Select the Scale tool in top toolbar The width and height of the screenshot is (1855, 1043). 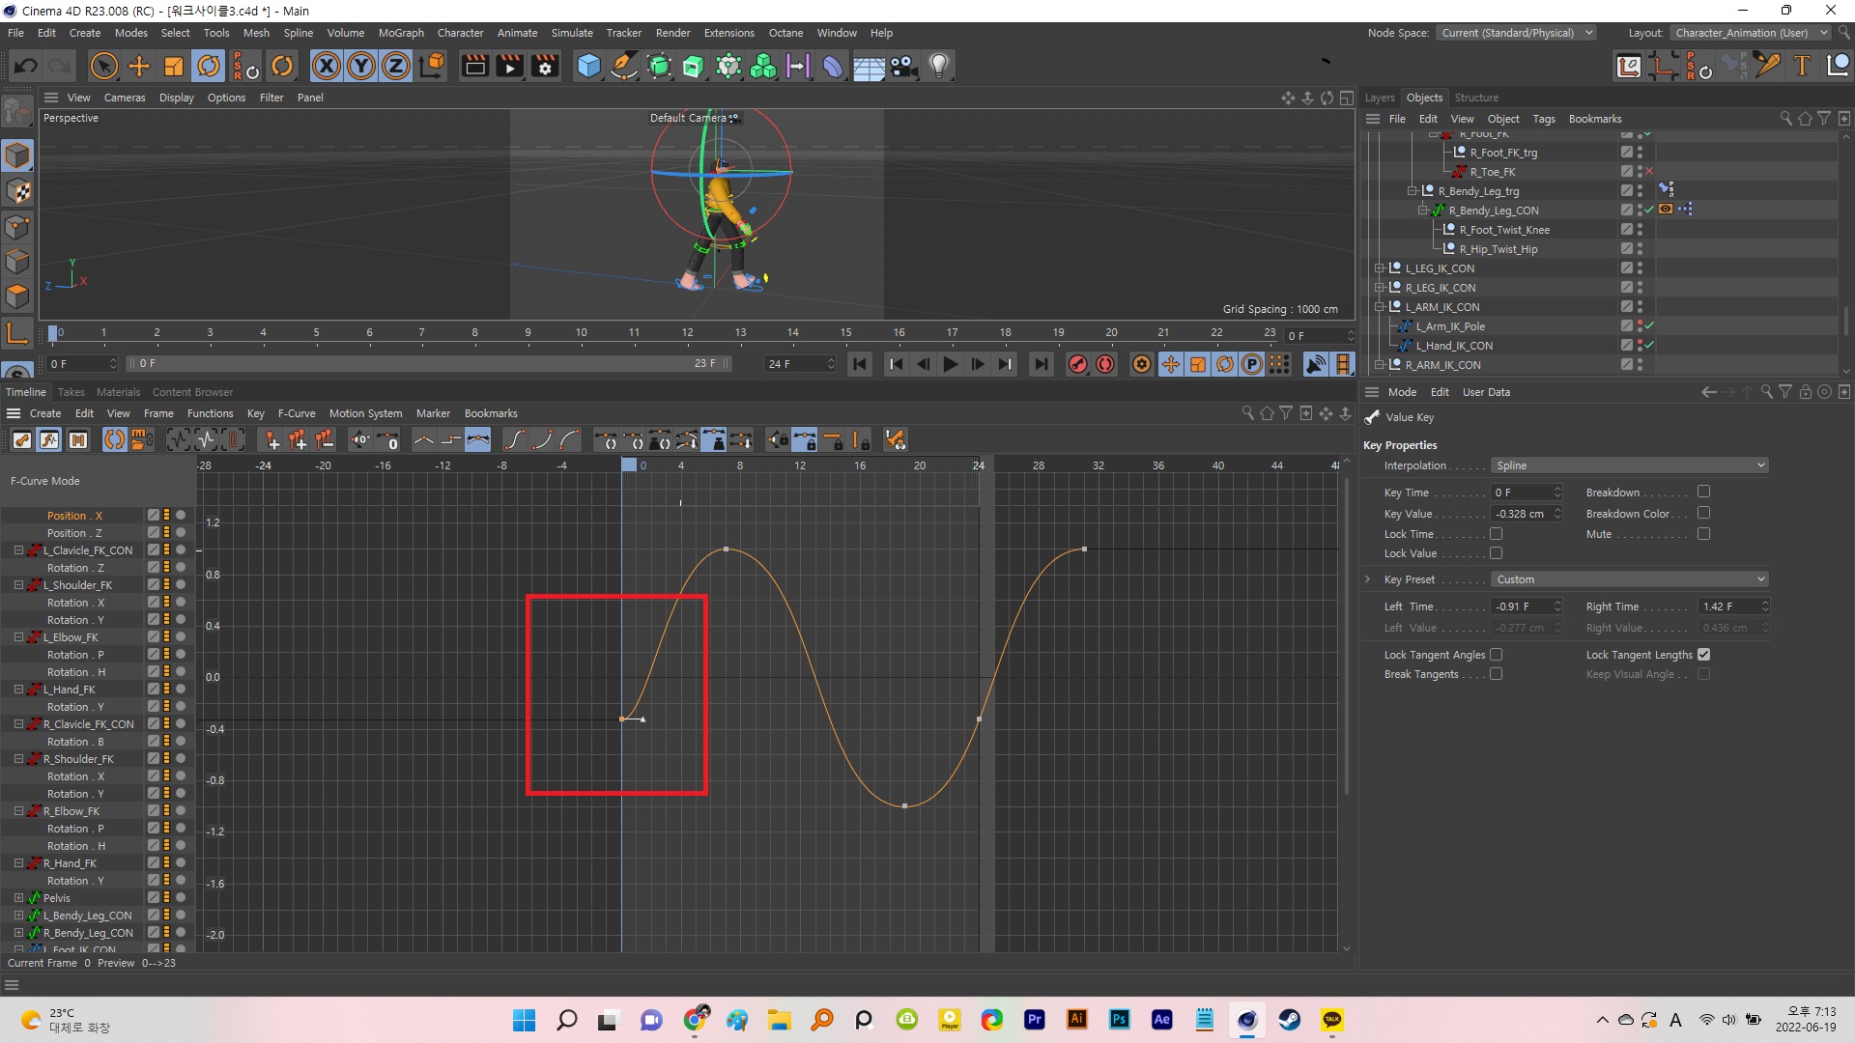pyautogui.click(x=174, y=66)
